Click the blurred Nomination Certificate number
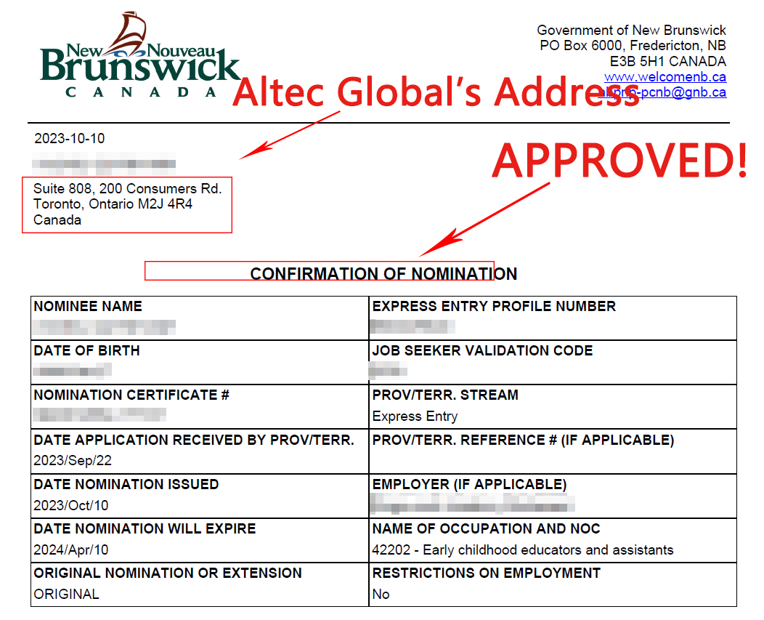Viewport: 764px width, 620px height. coord(99,415)
